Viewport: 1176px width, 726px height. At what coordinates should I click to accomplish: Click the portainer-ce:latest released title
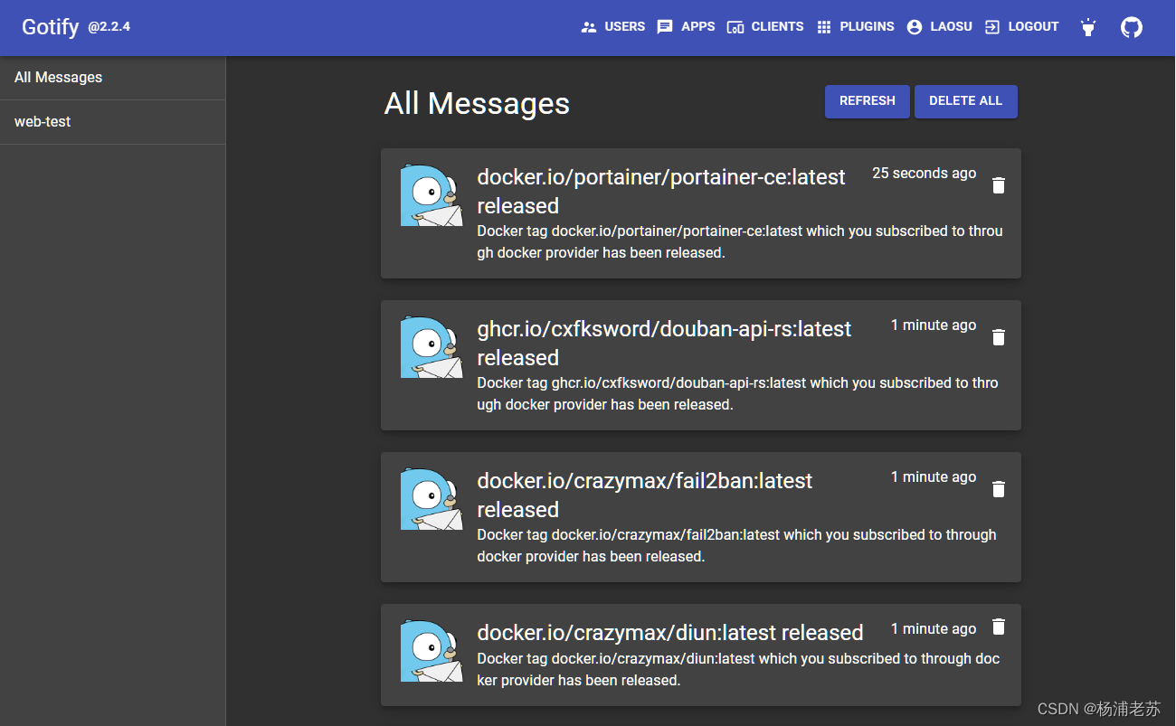tap(661, 191)
